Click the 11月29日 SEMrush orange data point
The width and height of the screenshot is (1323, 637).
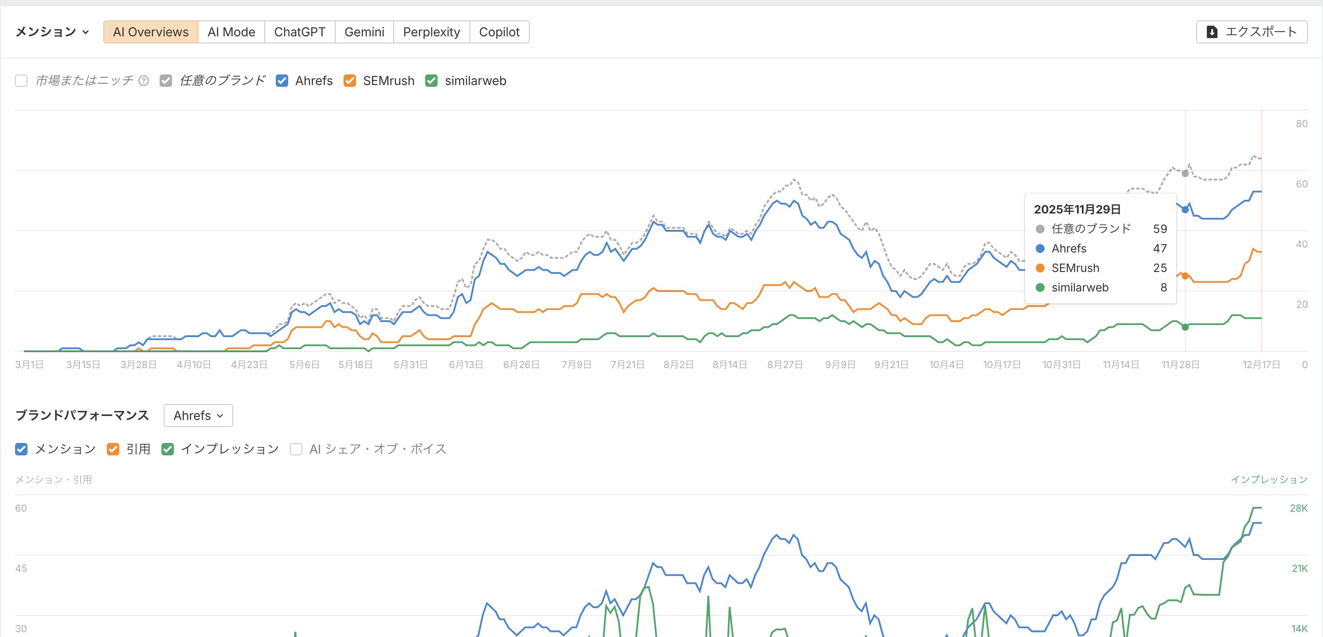click(x=1185, y=276)
